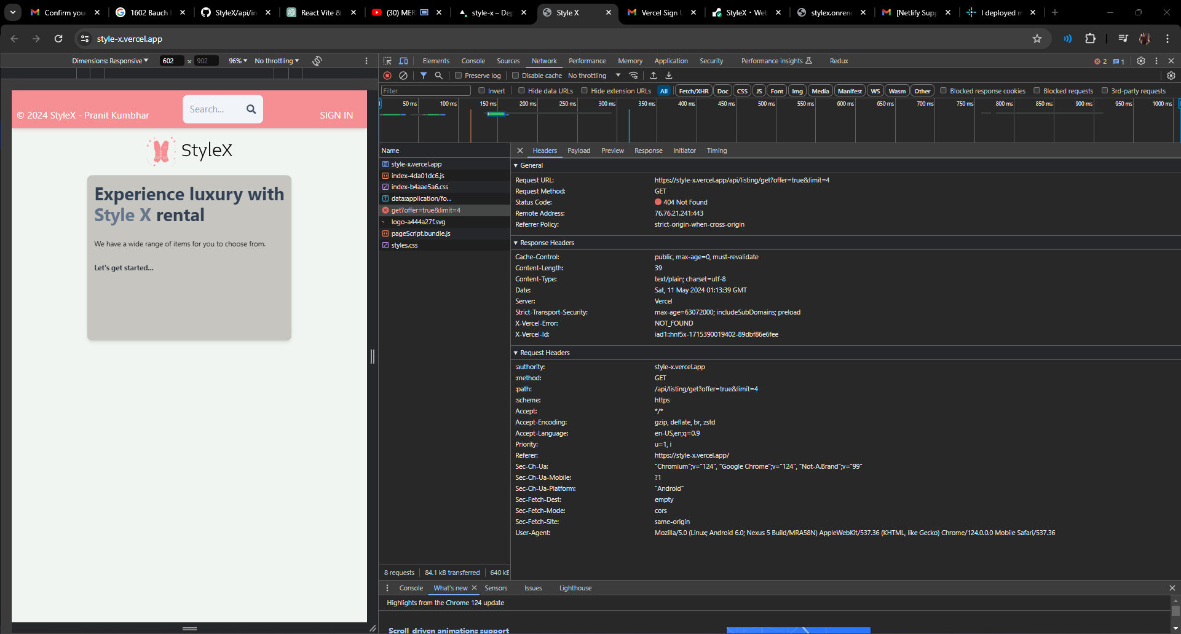Collapse the Response Headers section

click(516, 243)
